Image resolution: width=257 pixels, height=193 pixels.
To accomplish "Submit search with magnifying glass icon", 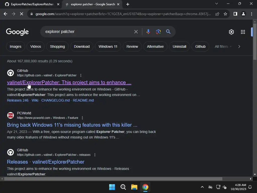I will coord(168,31).
